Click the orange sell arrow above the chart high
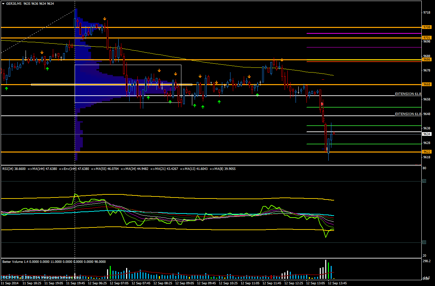This screenshot has width=435, height=286. click(x=105, y=18)
